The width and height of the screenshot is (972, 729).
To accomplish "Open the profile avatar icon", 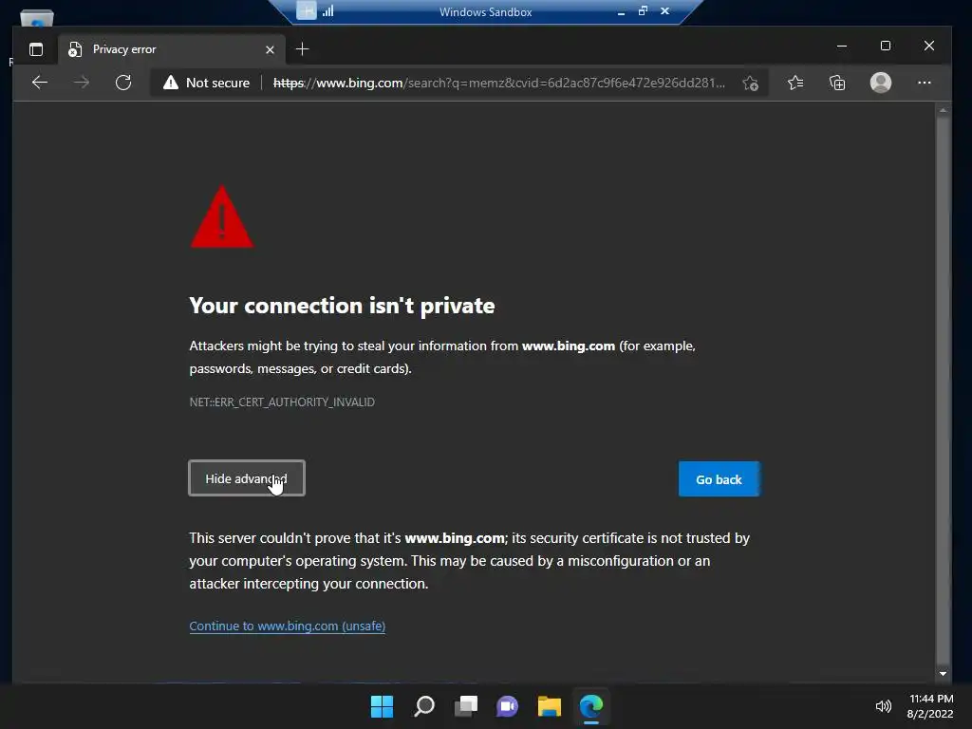I will click(x=881, y=83).
